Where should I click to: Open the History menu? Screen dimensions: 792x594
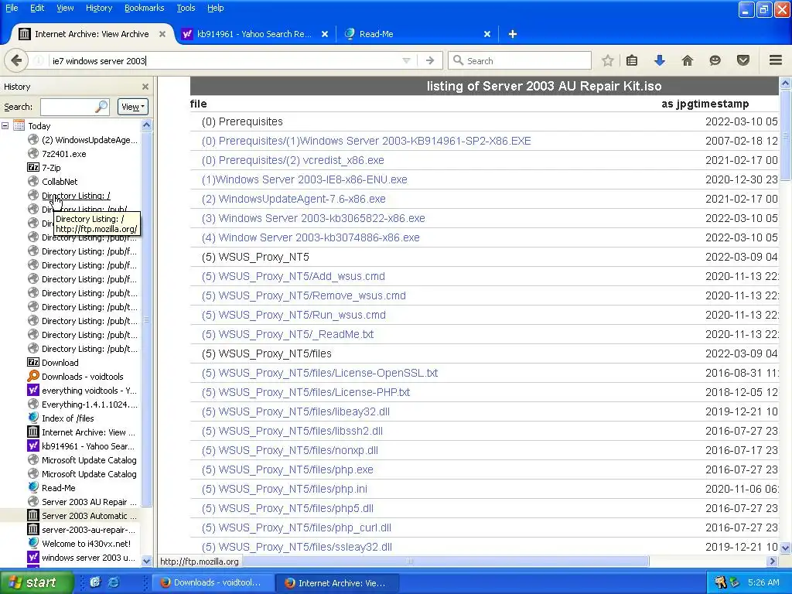click(x=98, y=8)
